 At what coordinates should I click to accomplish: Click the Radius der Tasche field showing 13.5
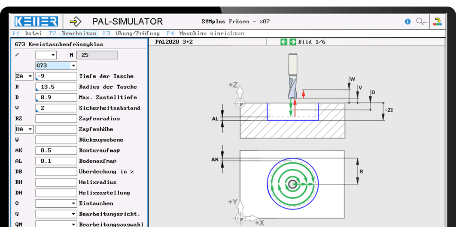coord(56,87)
